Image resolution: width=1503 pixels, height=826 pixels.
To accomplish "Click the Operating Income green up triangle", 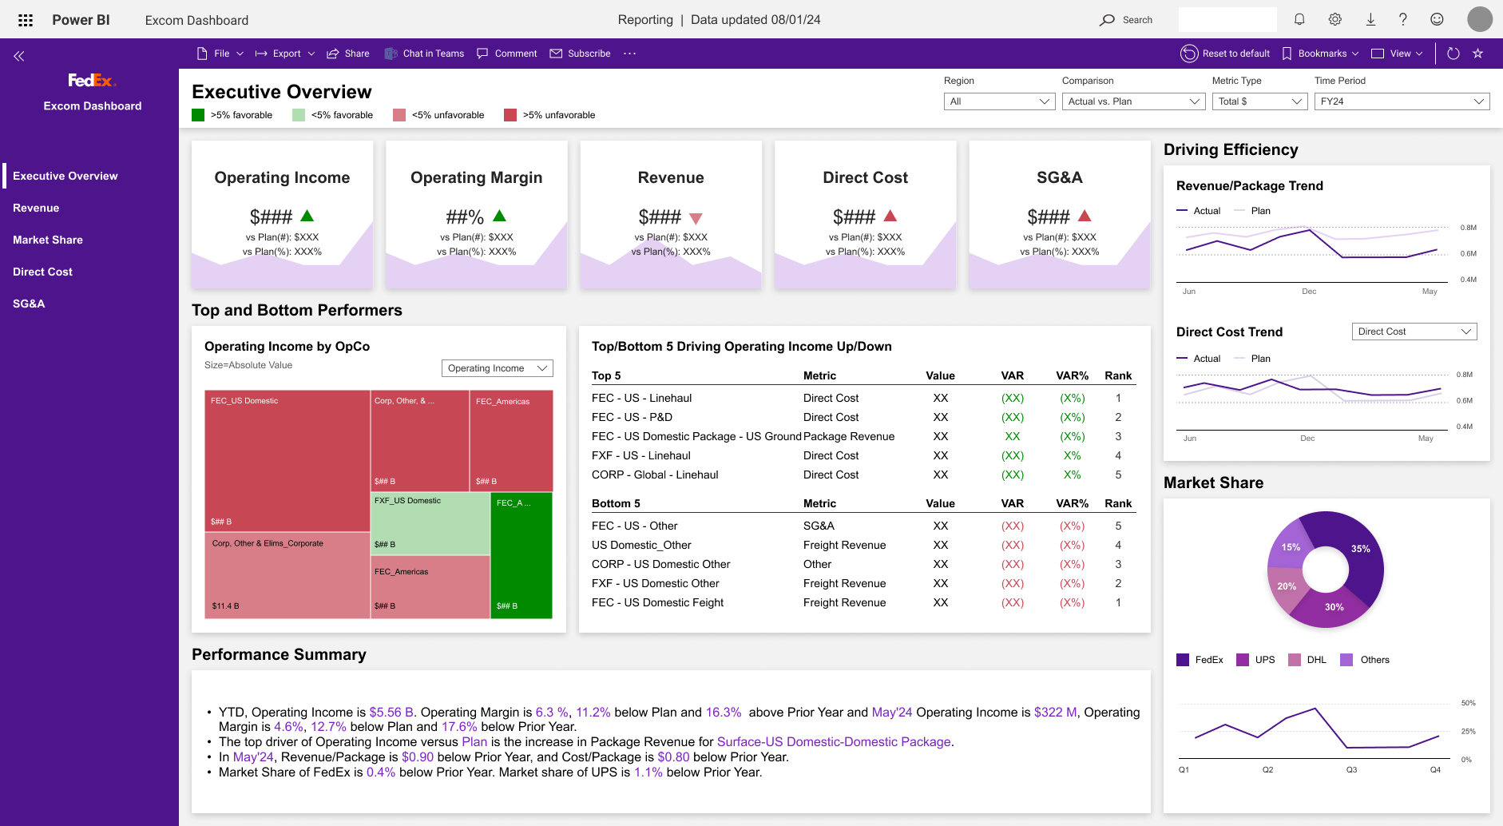I will [307, 216].
